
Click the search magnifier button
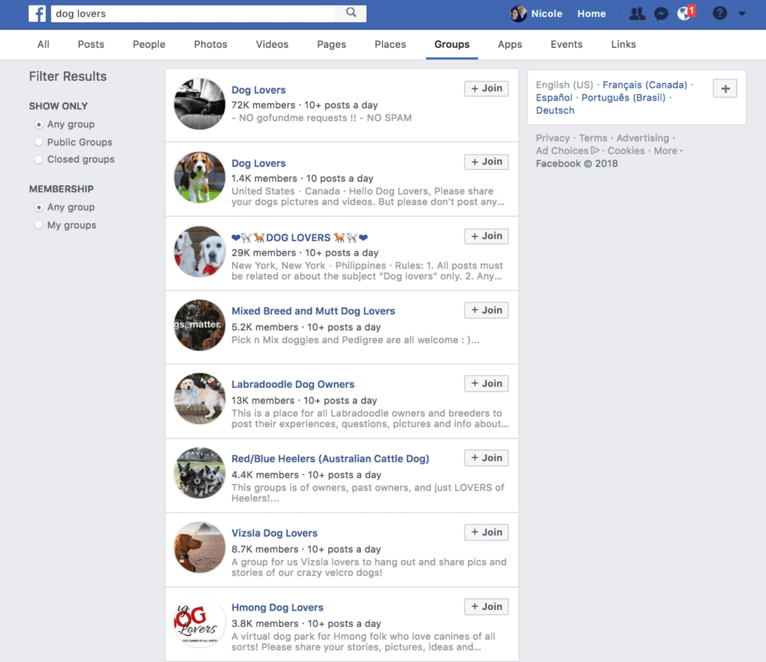pos(351,13)
